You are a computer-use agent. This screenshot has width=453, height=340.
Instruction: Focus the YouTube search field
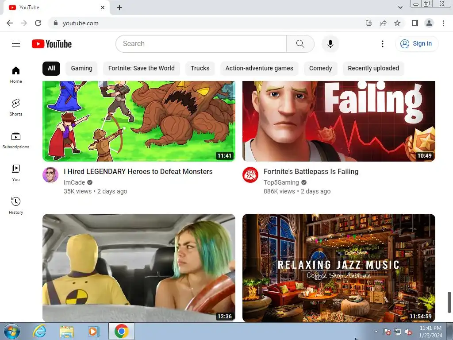(x=201, y=44)
